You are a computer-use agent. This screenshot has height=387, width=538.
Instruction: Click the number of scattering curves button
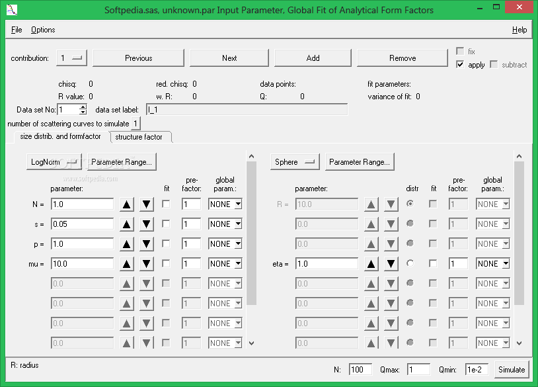135,123
